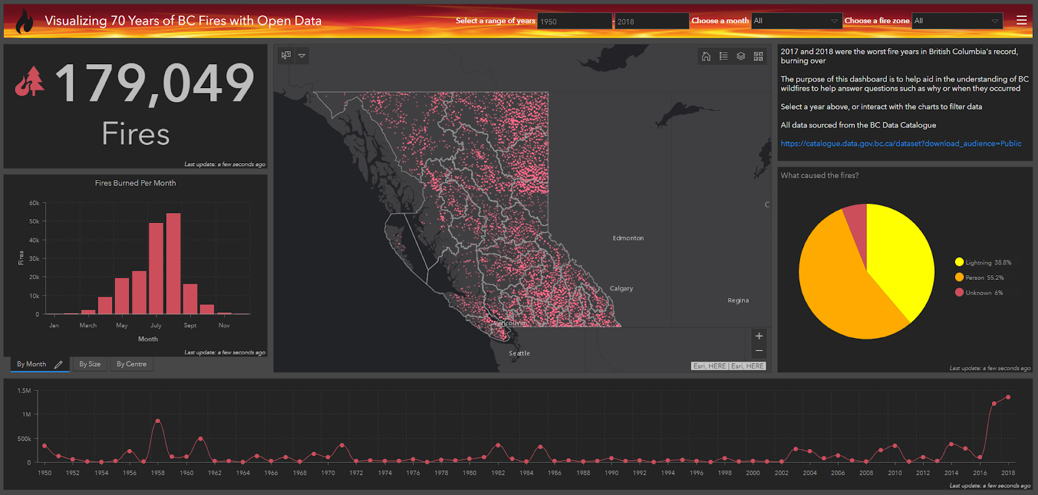The height and width of the screenshot is (495, 1038).
Task: Switch to the By Centre tab
Action: [x=131, y=364]
